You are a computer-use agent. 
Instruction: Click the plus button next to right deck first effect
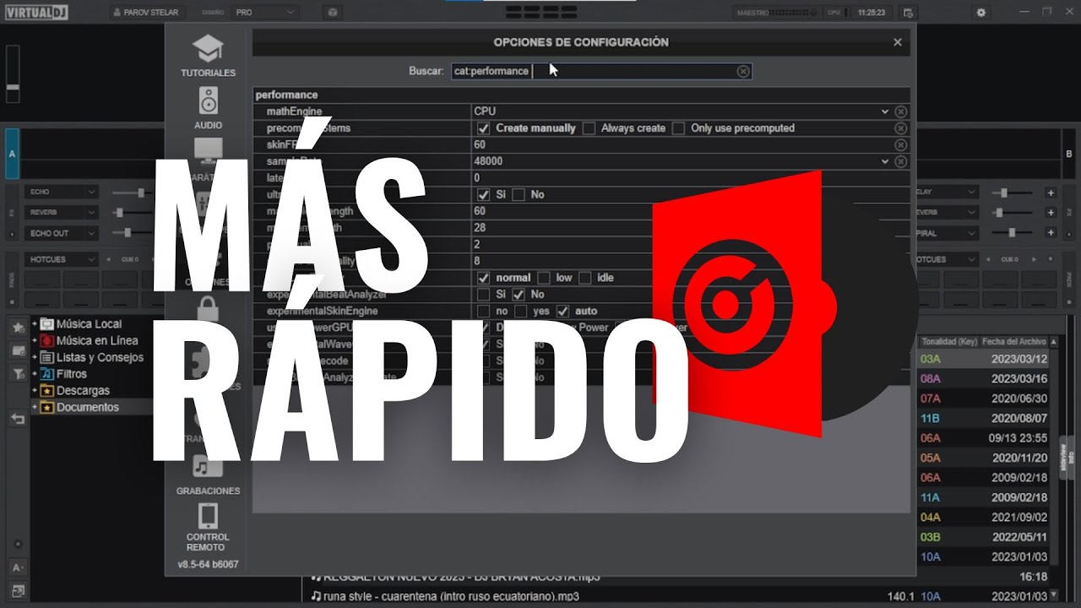click(x=1051, y=193)
